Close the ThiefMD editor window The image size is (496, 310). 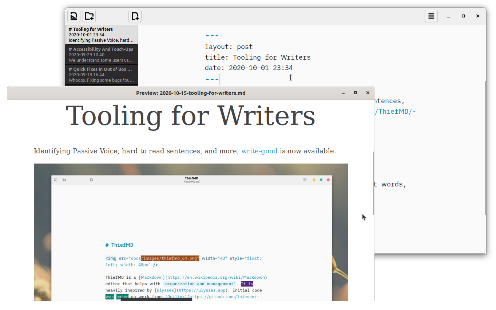(478, 16)
